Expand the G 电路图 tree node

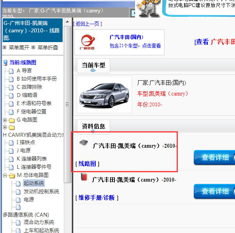pos(5,120)
